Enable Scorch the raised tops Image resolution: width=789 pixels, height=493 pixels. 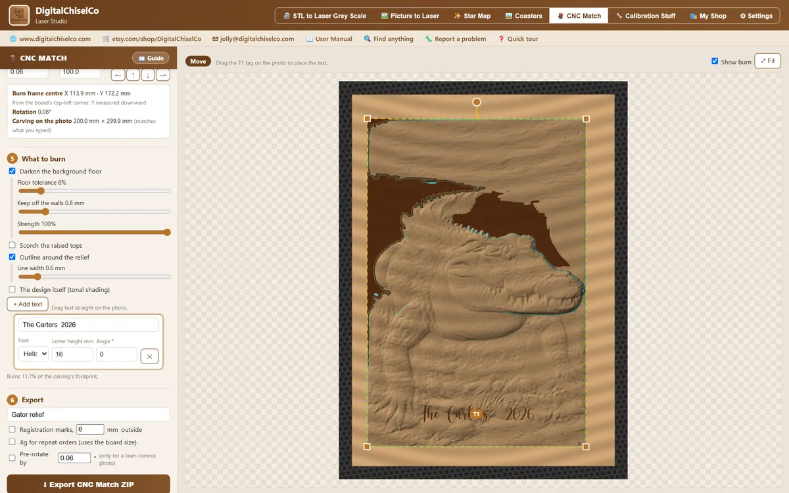[x=12, y=245]
